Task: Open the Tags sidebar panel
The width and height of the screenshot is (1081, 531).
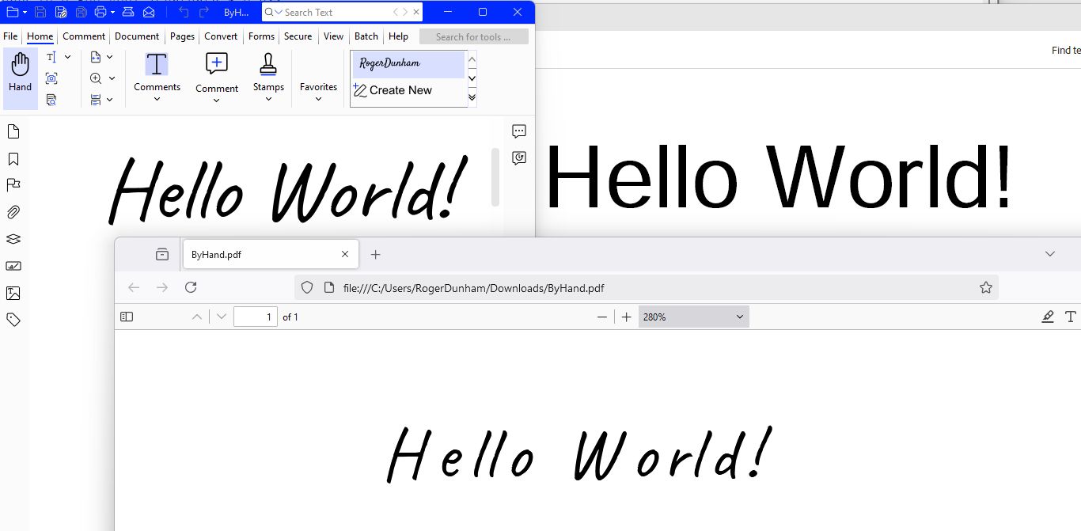Action: (x=13, y=320)
